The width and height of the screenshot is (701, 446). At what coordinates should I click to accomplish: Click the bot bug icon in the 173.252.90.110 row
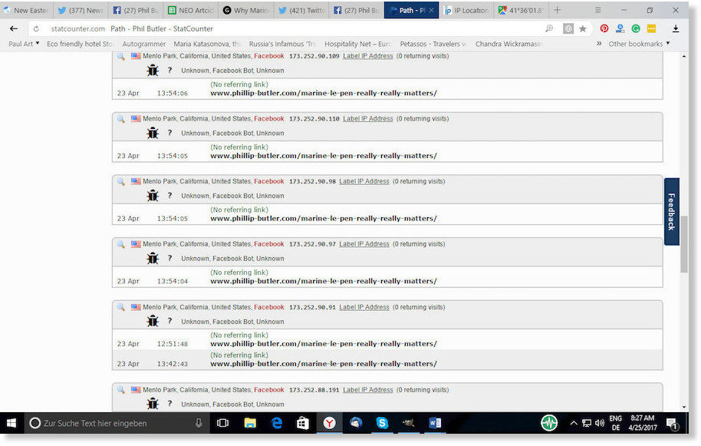tap(153, 133)
